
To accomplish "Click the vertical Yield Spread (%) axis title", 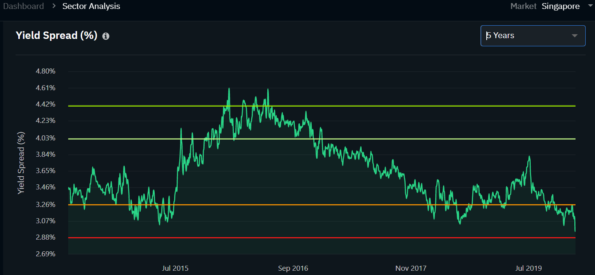I will (x=21, y=163).
